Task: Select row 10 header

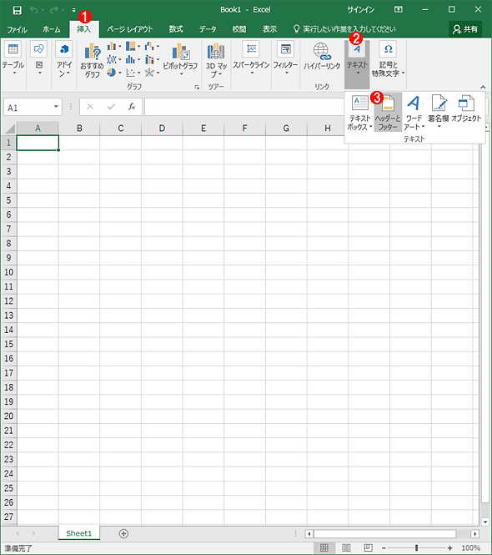Action: pyautogui.click(x=9, y=272)
